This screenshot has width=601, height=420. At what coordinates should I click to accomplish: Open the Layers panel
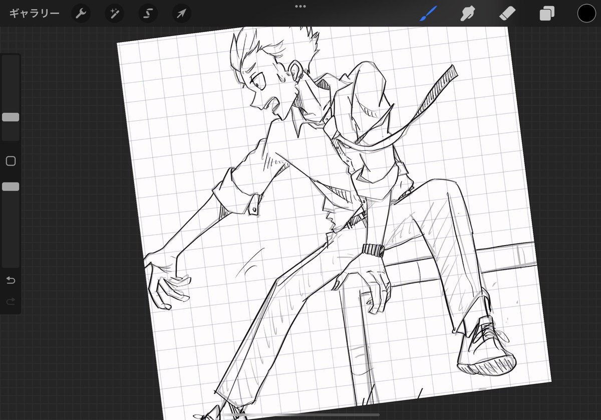(547, 14)
